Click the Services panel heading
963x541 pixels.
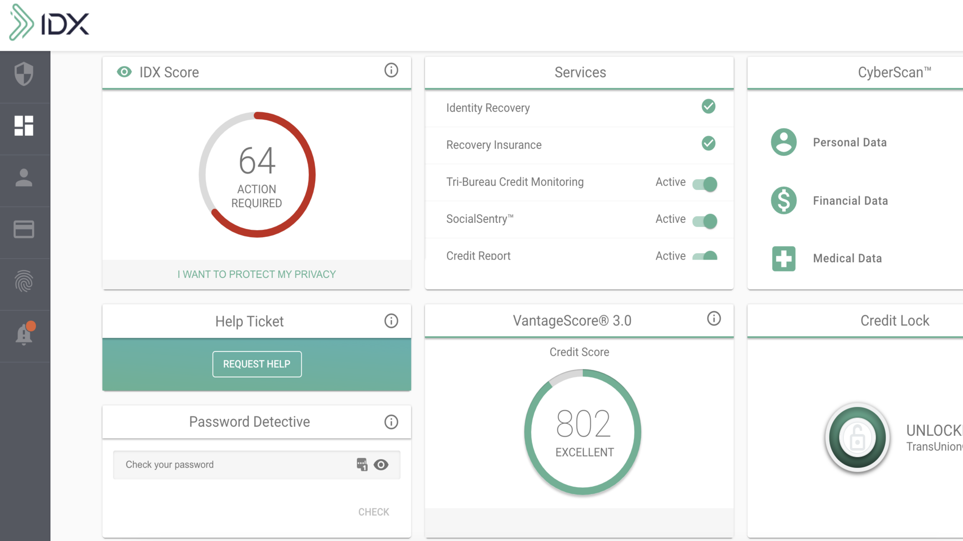click(580, 72)
